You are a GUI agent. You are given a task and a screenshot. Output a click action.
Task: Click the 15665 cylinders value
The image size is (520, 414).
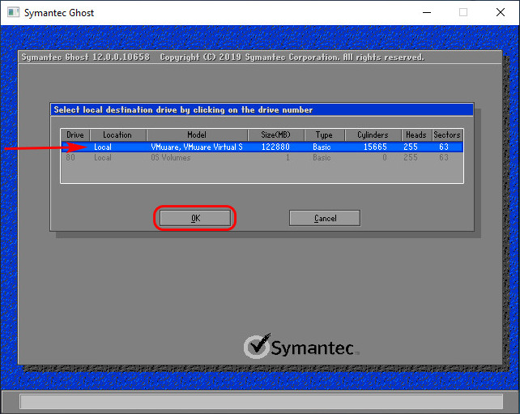374,147
